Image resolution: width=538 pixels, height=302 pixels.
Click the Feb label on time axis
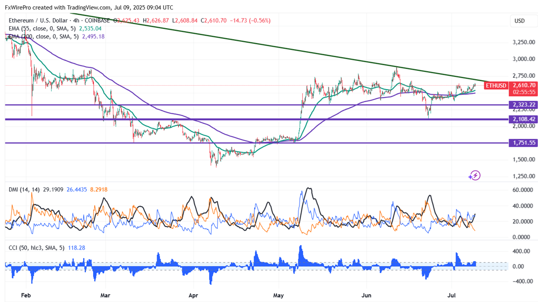click(26, 295)
